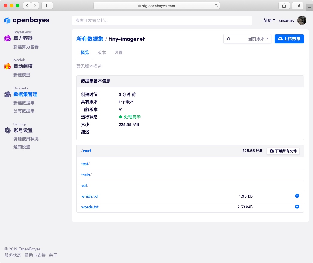Image resolution: width=313 pixels, height=263 pixels.
Task: Click the 3 分钟 前 creation time value
Action: point(127,94)
